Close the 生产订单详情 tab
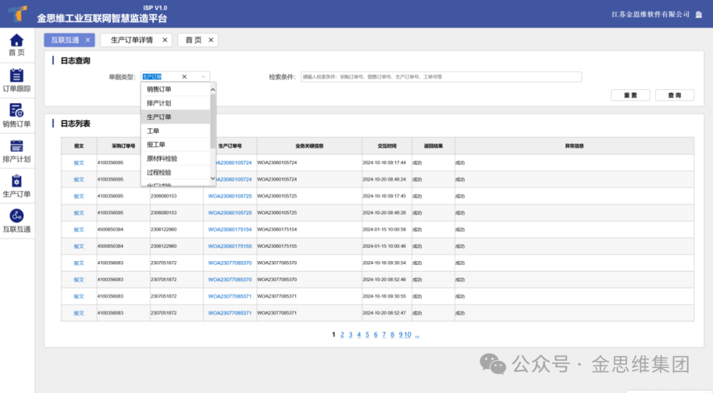This screenshot has height=393, width=713. [x=165, y=40]
